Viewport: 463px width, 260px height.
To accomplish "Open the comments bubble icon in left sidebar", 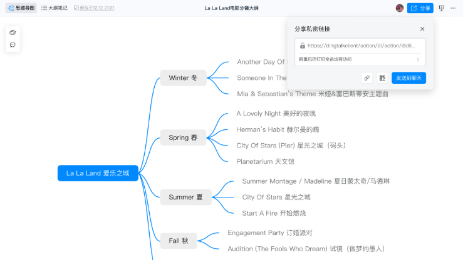I will click(13, 45).
